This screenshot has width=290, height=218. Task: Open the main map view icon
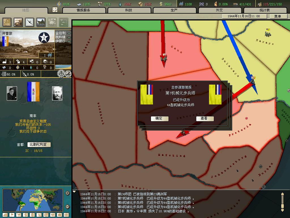point(7,22)
